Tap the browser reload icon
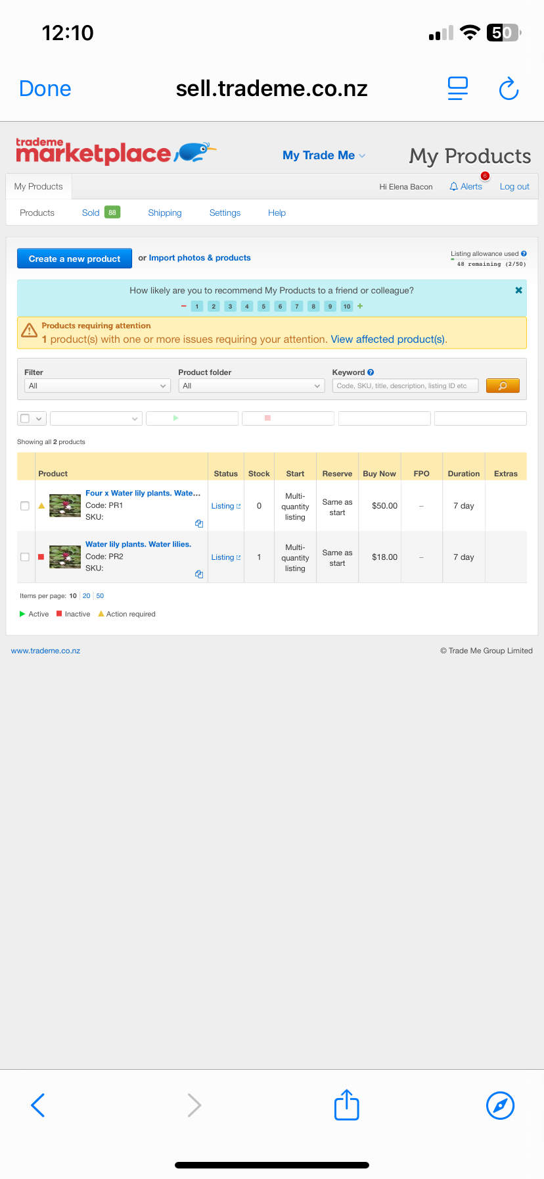 509,89
